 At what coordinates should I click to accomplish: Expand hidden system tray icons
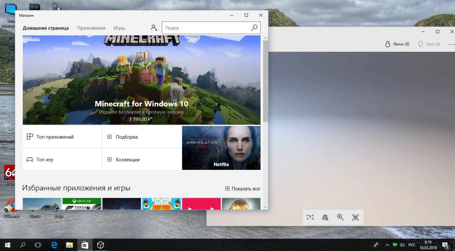pos(387,245)
